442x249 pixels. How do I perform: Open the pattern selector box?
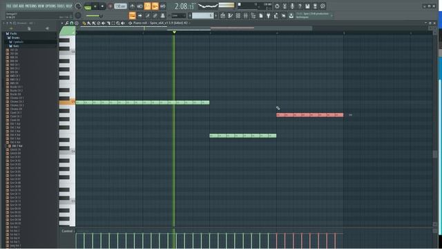click(x=202, y=16)
